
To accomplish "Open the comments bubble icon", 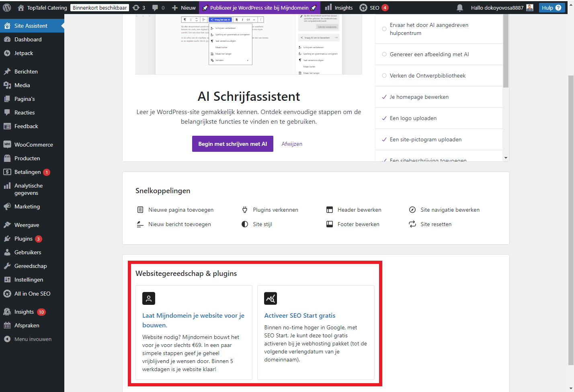I will pos(158,8).
